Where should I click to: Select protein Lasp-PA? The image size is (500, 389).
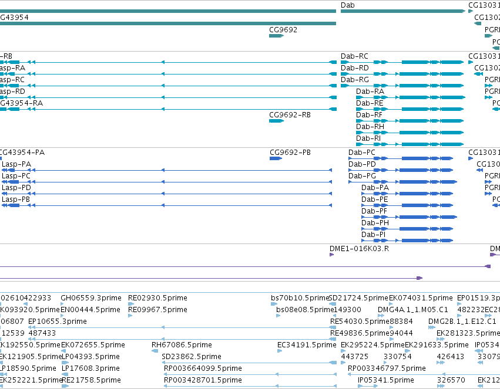[x=167, y=170]
